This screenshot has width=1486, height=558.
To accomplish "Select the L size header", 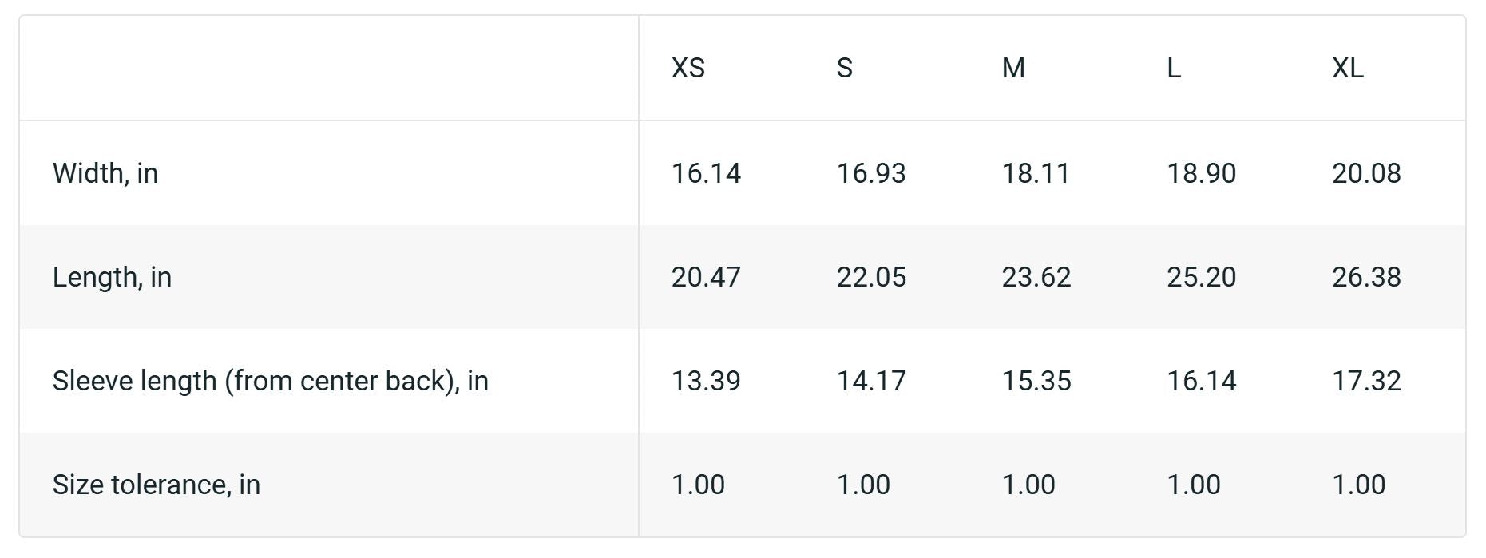I will [1174, 69].
